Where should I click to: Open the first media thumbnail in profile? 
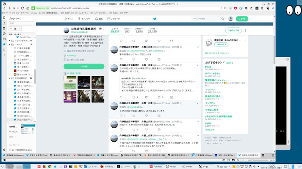click(x=70, y=83)
